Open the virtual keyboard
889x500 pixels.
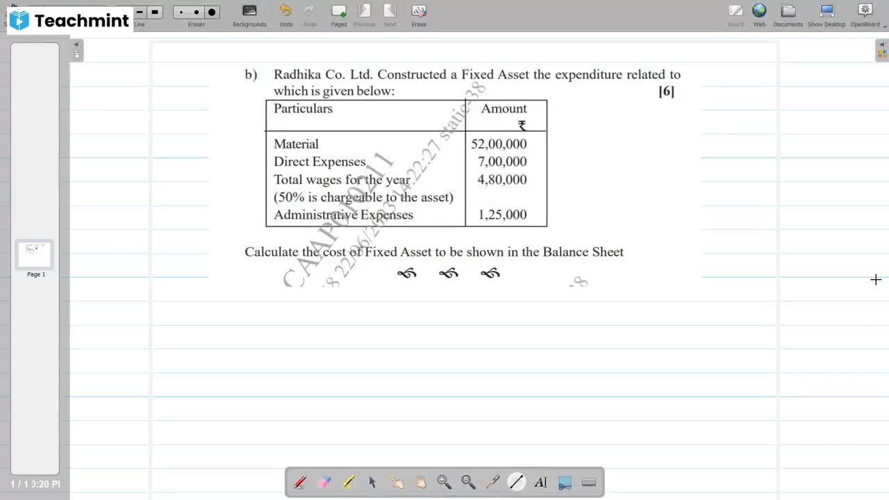click(589, 482)
